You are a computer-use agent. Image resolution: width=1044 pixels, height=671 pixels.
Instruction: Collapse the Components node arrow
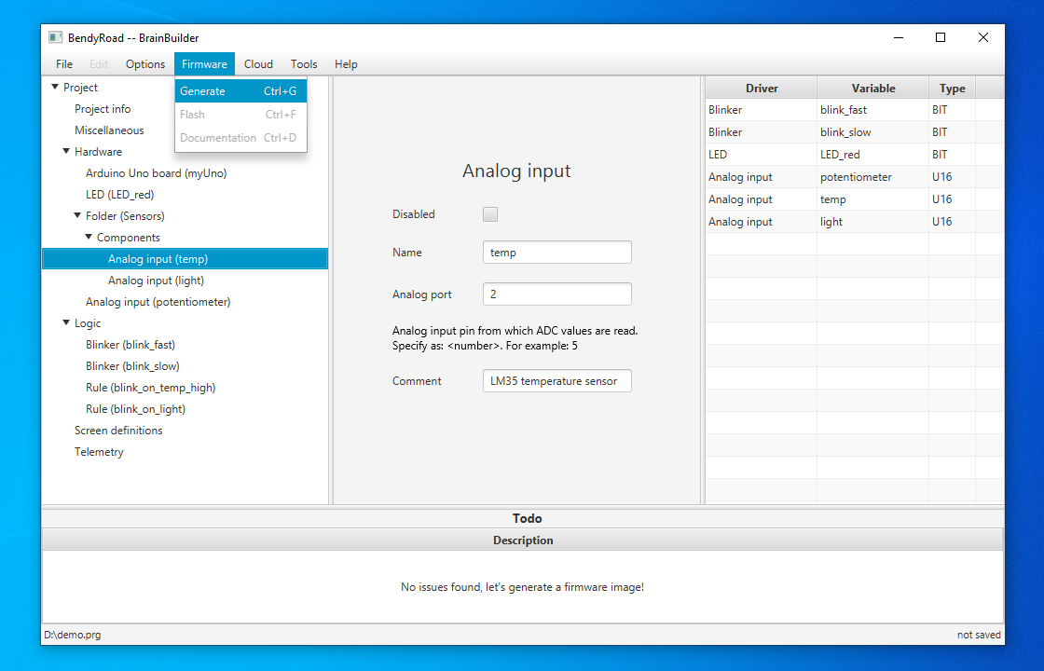click(89, 237)
